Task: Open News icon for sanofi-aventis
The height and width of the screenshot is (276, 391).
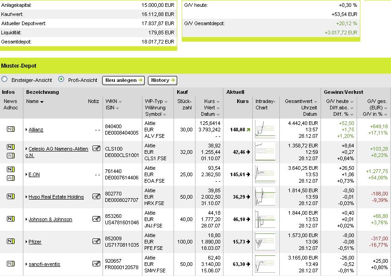Action: 11,264
